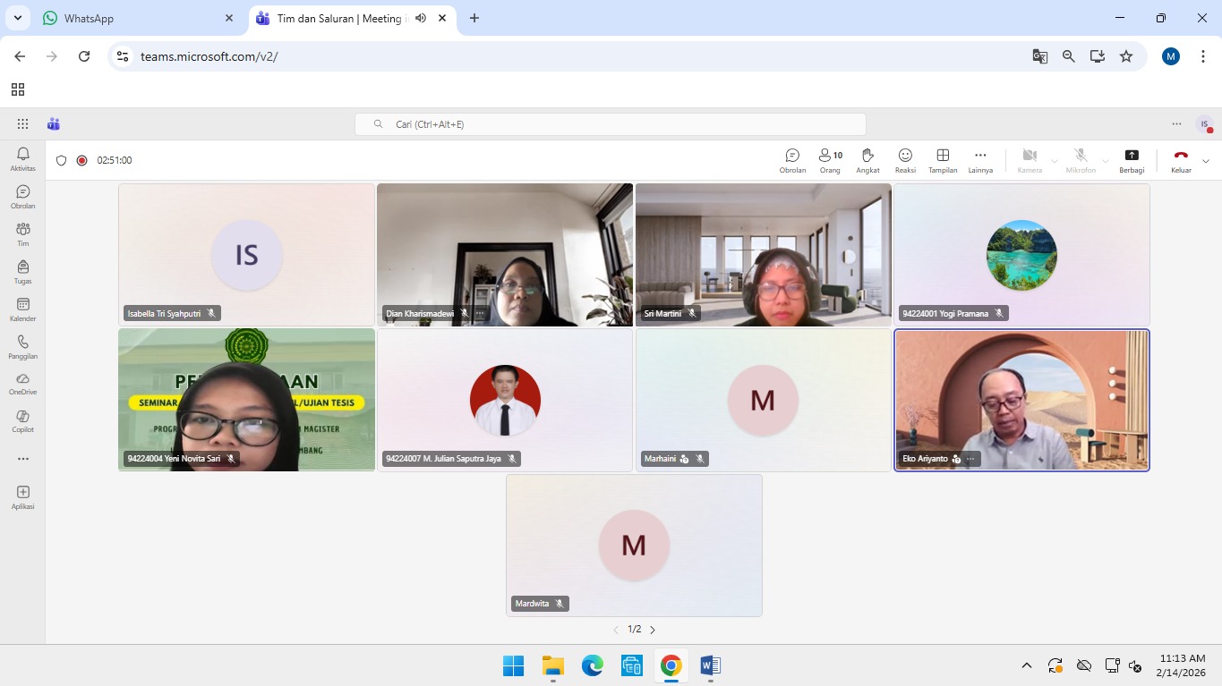Screen dimensions: 1222x686
Task: Unmute using the Mikrofon toggle
Action: point(1081,160)
